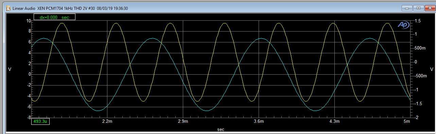This screenshot has width=436, height=134.
Task: Click the 2.2m x-axis label
Action: pyautogui.click(x=107, y=121)
